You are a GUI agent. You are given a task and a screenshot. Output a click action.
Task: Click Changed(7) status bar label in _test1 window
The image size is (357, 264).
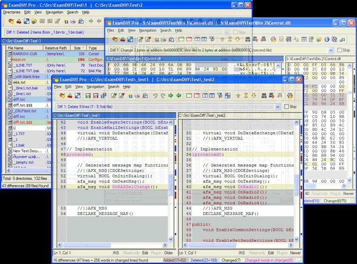231,260
